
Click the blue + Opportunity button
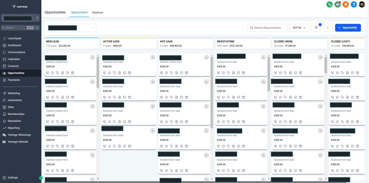click(x=348, y=28)
